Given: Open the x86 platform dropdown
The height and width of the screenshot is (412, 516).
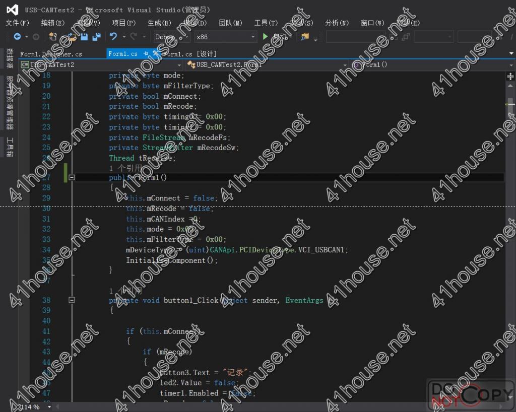Looking at the screenshot, I should tap(225, 37).
